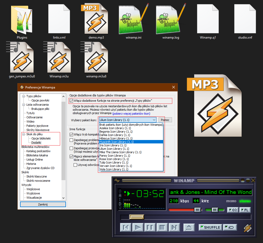Choose Pansy Icon Library from list
263x243 pixels.
pyautogui.click(x=131, y=156)
